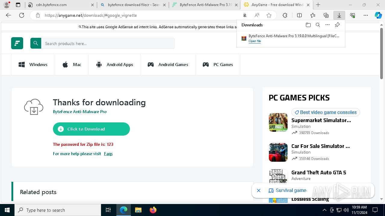This screenshot has width=385, height=216.
Task: Open the Android Apps category
Action: point(114,64)
